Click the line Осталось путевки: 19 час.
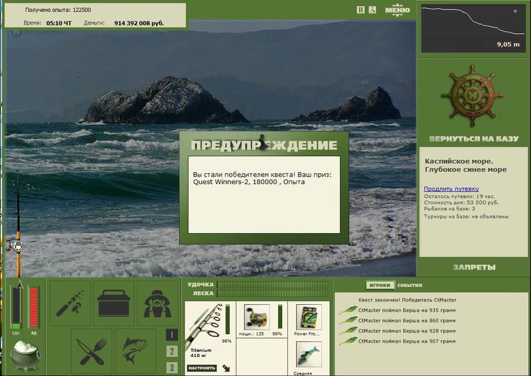The height and width of the screenshot is (376, 531). 459,197
